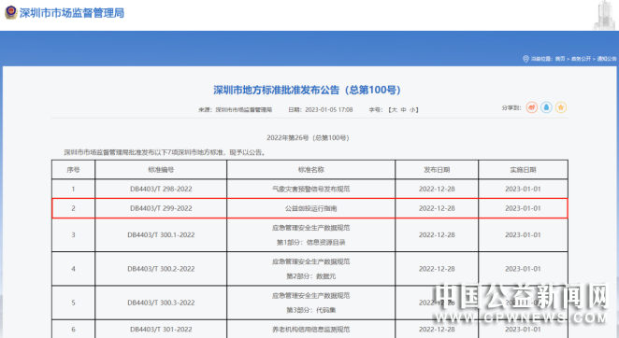Click cell DB4403/T 301-2022
Viewport: 619px width, 338px height.
point(161,330)
